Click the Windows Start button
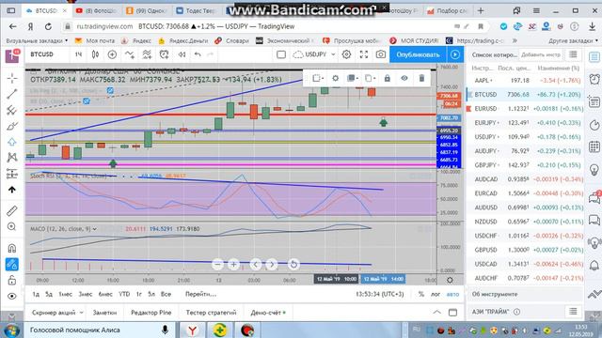This screenshot has height=338, width=602. click(12, 330)
